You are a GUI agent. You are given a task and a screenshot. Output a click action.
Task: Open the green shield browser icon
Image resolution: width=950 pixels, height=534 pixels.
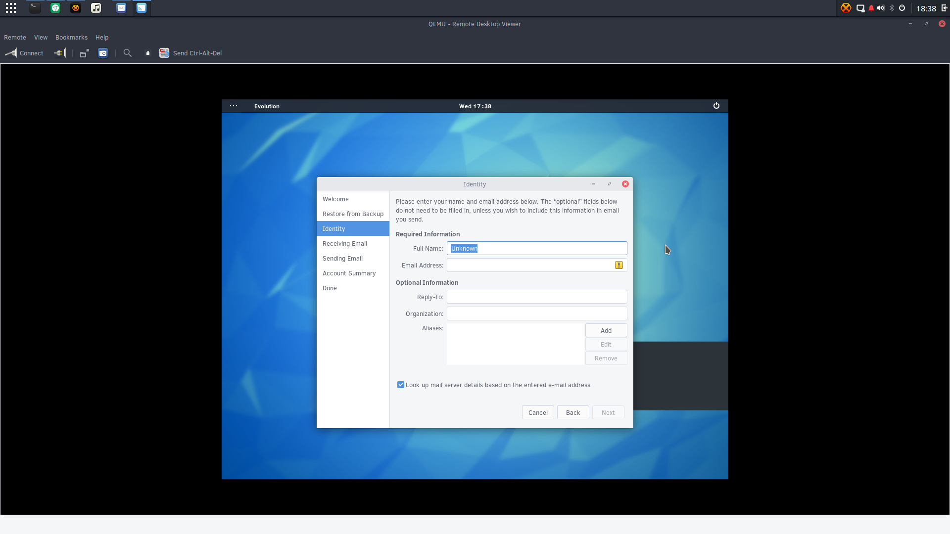pyautogui.click(x=55, y=8)
